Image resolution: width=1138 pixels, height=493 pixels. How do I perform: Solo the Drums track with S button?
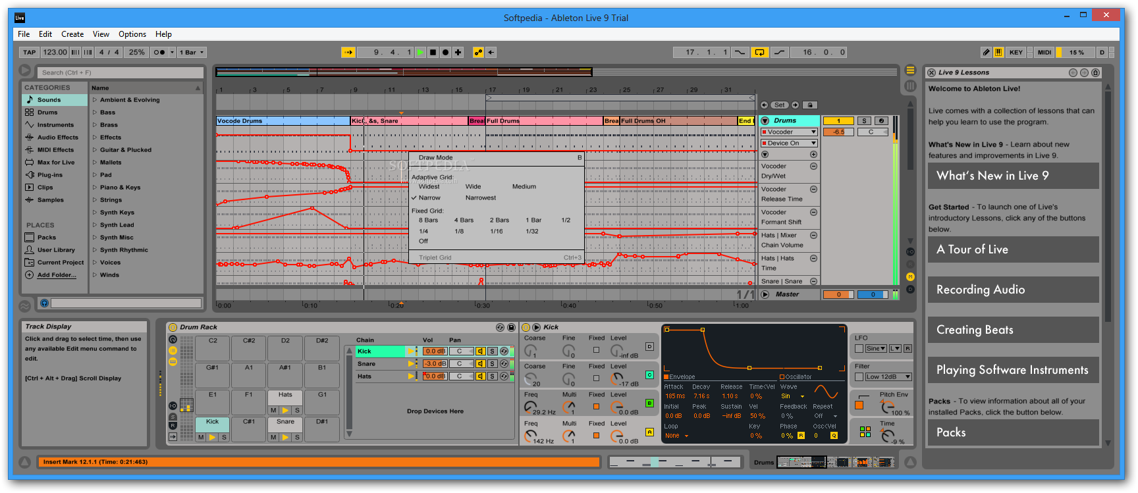click(x=864, y=121)
